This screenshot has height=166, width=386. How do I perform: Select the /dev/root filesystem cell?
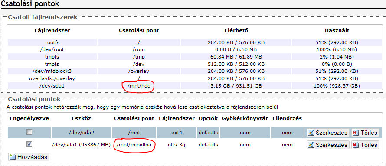(x=52, y=49)
